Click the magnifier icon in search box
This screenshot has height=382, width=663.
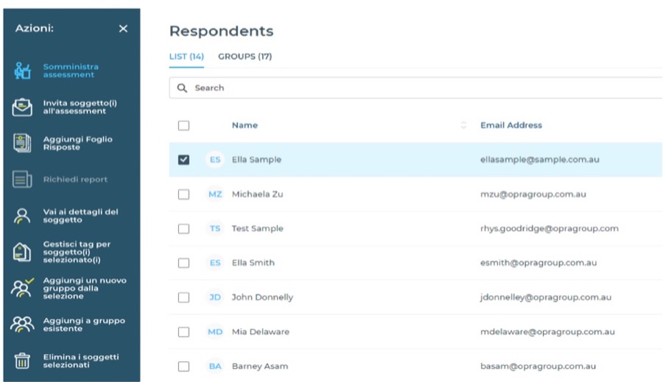[x=182, y=88]
